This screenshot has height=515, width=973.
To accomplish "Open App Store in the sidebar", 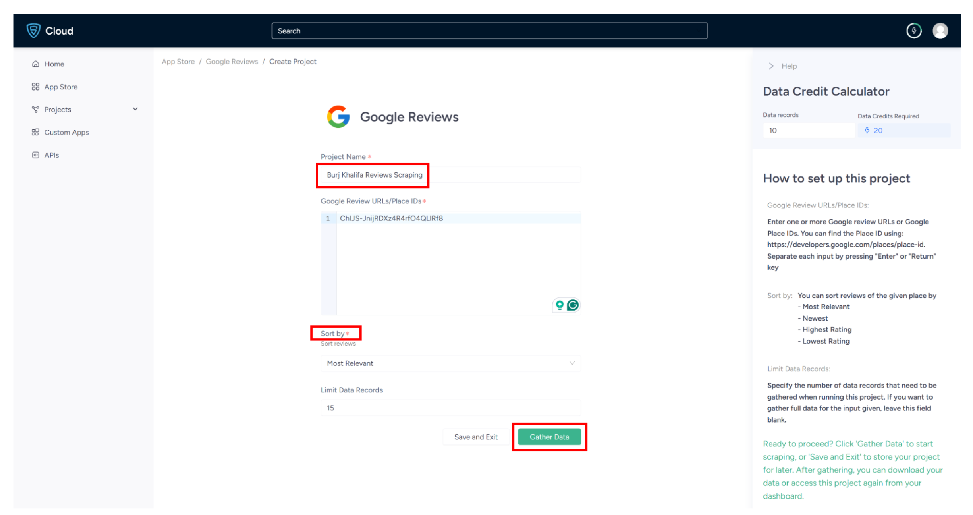I will [61, 87].
